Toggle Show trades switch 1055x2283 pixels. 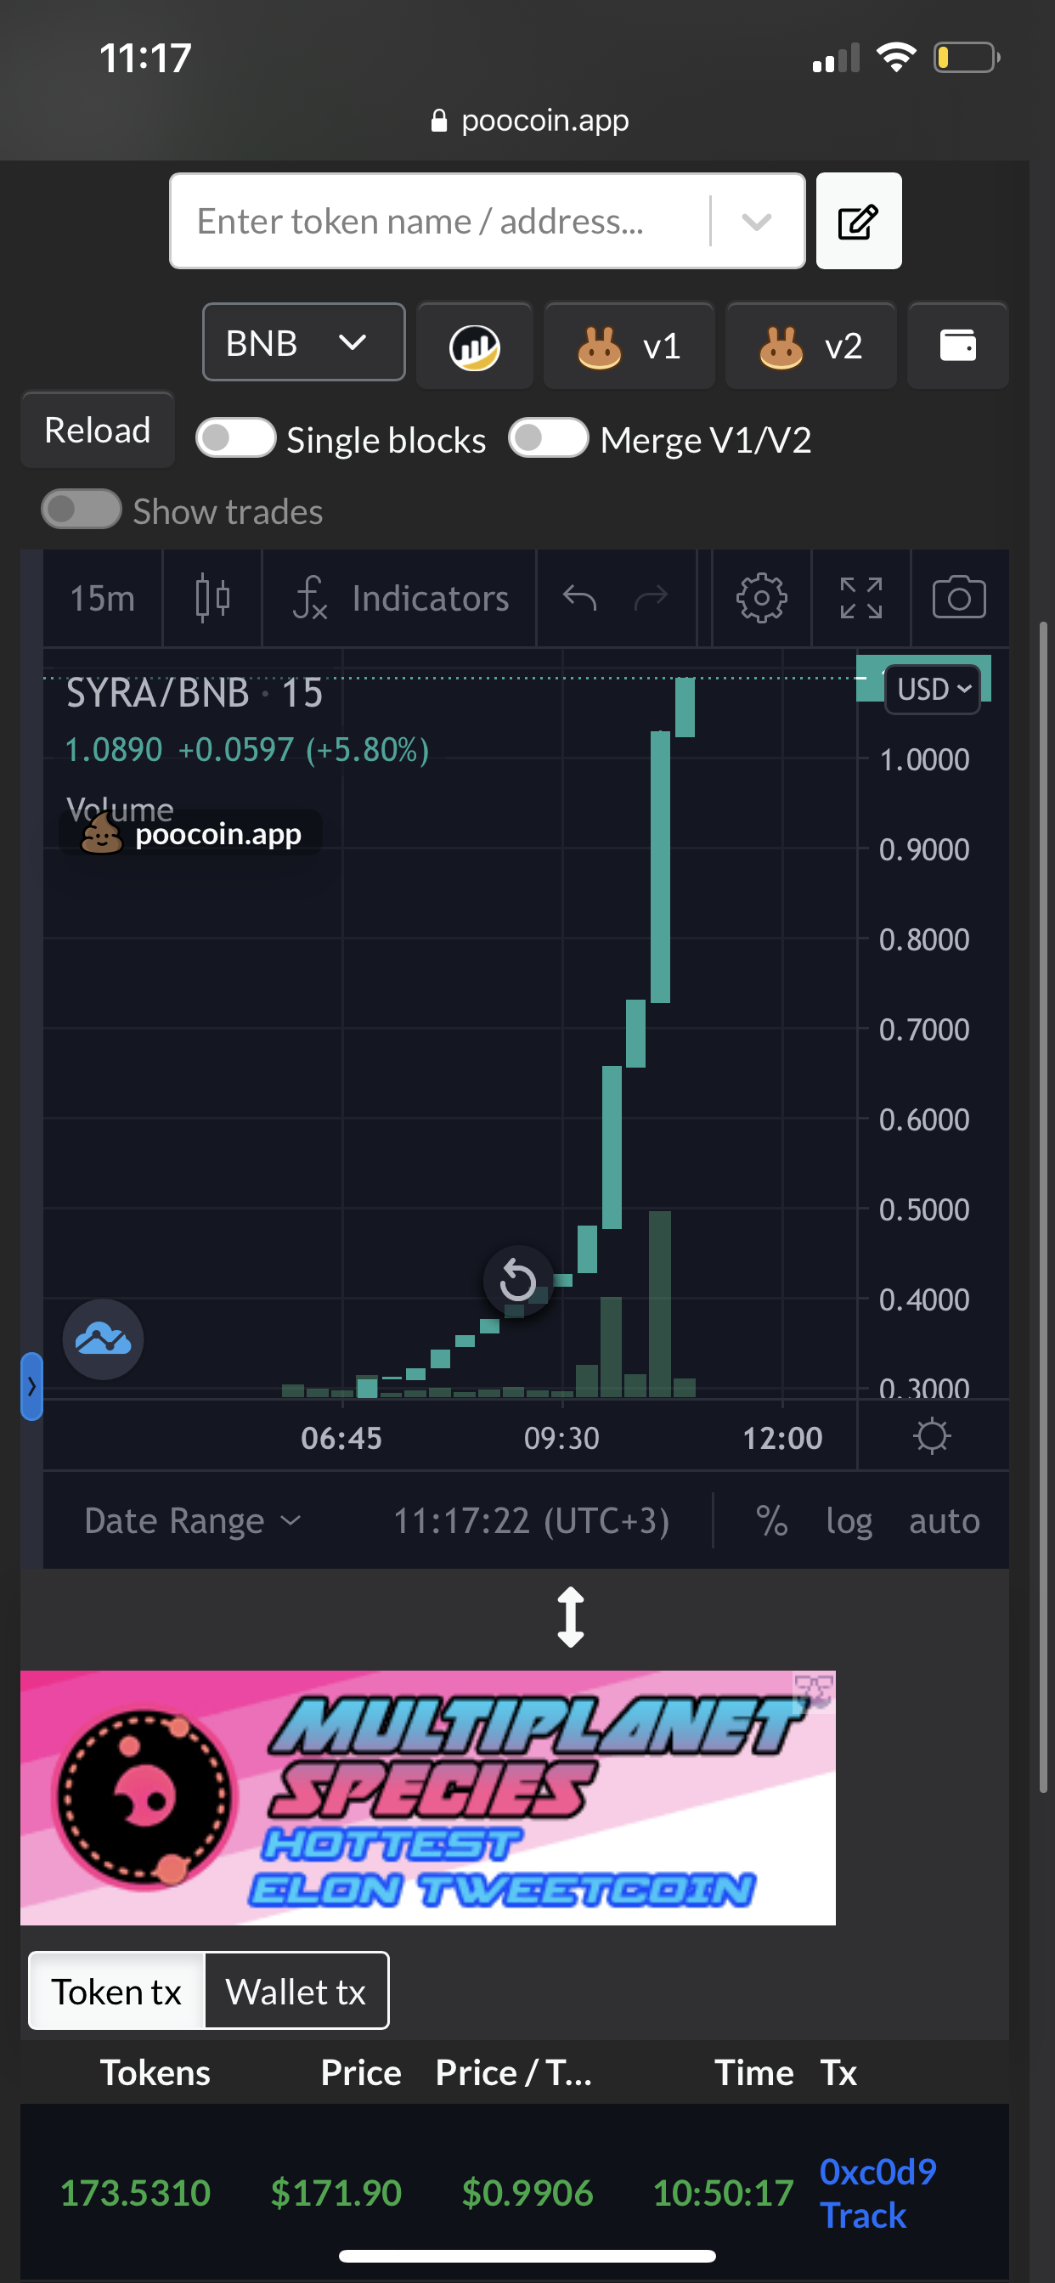[x=82, y=510]
